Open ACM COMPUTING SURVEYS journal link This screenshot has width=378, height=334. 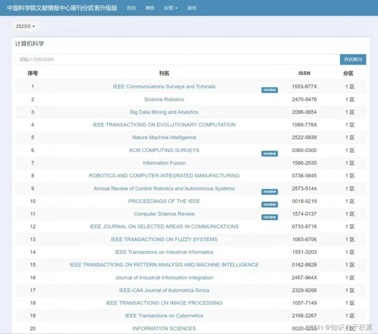click(164, 150)
